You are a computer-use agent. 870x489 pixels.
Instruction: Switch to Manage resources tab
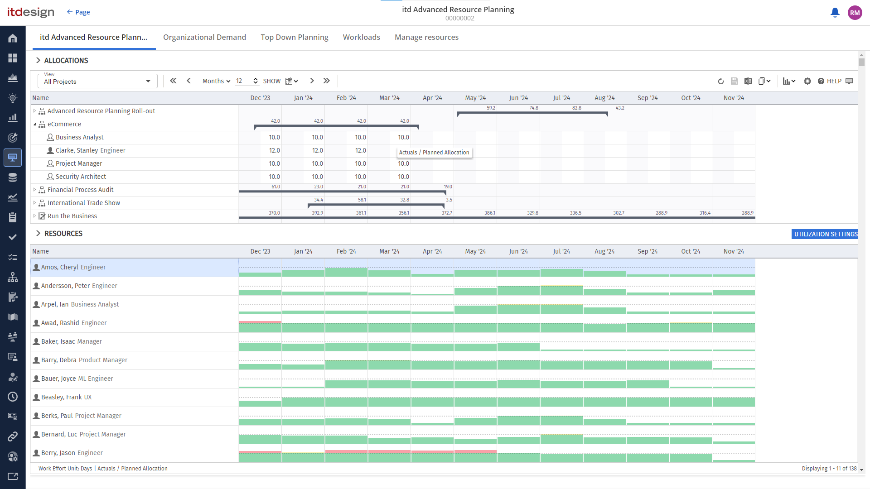[x=426, y=37]
